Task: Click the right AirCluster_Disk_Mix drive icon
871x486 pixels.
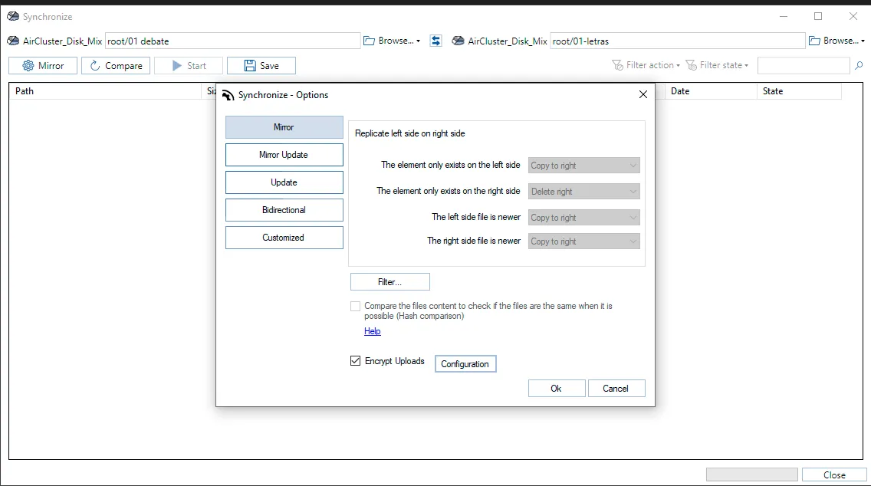Action: (458, 41)
